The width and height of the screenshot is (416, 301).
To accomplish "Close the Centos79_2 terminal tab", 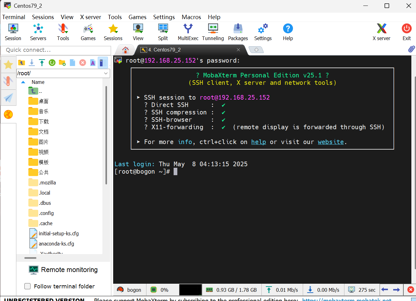I will pyautogui.click(x=238, y=50).
